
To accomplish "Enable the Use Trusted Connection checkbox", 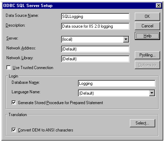I will [x=8, y=68].
